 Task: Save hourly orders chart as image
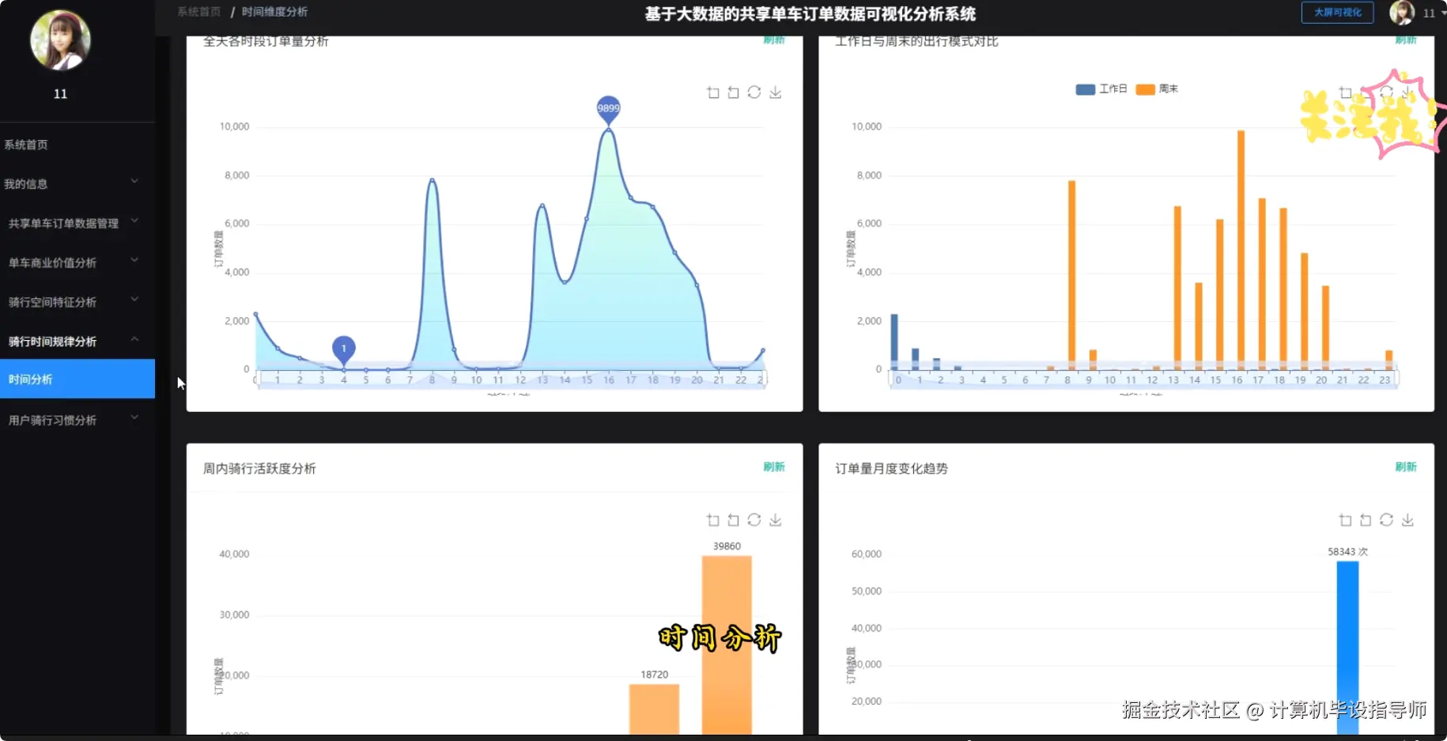(x=776, y=93)
